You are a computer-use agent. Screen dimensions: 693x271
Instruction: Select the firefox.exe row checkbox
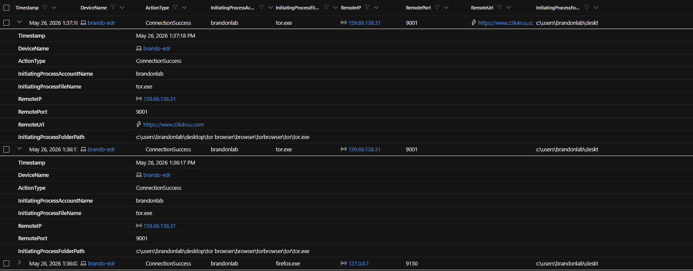point(6,263)
